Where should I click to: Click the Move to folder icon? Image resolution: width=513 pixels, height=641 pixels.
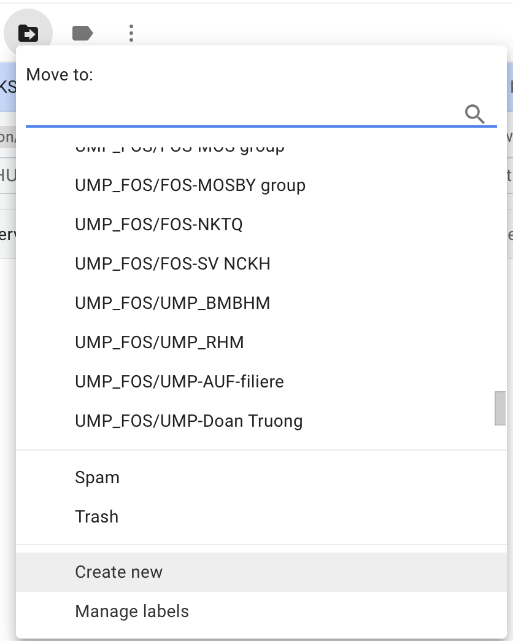(x=28, y=33)
